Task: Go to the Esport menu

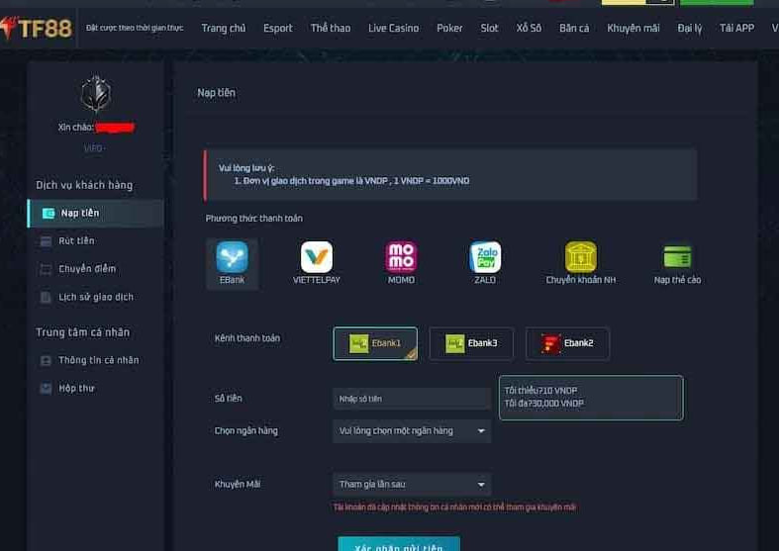Action: tap(278, 29)
